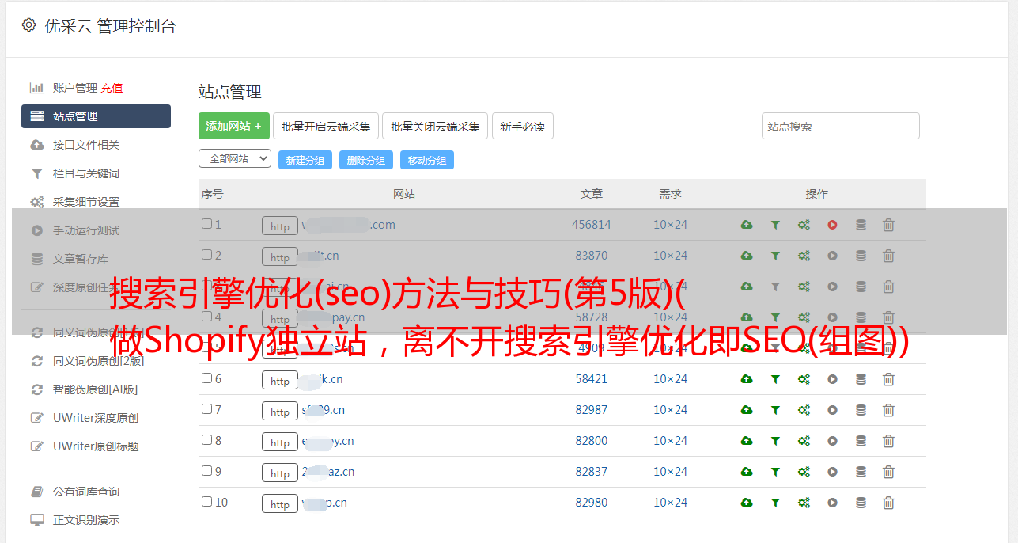The image size is (1018, 543).
Task: Check the box for site row 10
Action: (206, 502)
